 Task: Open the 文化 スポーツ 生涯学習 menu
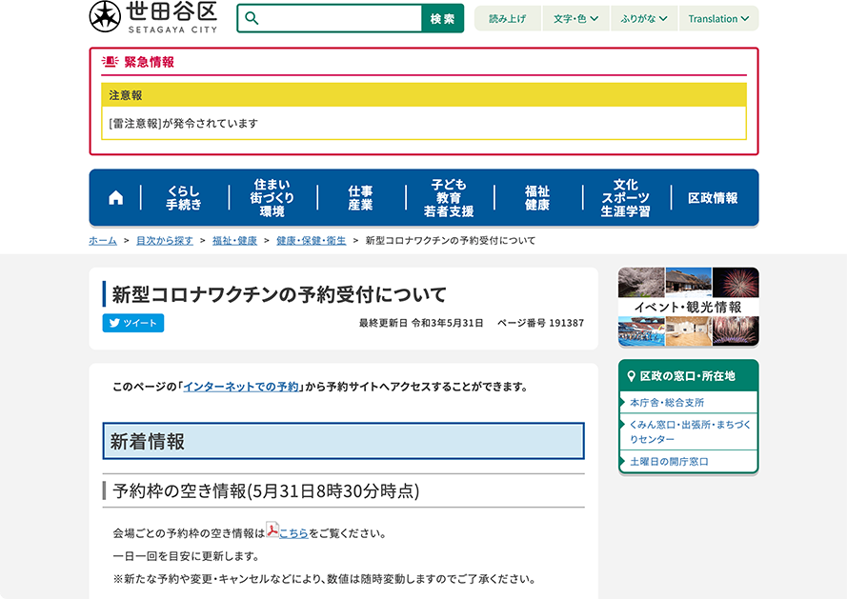click(626, 198)
